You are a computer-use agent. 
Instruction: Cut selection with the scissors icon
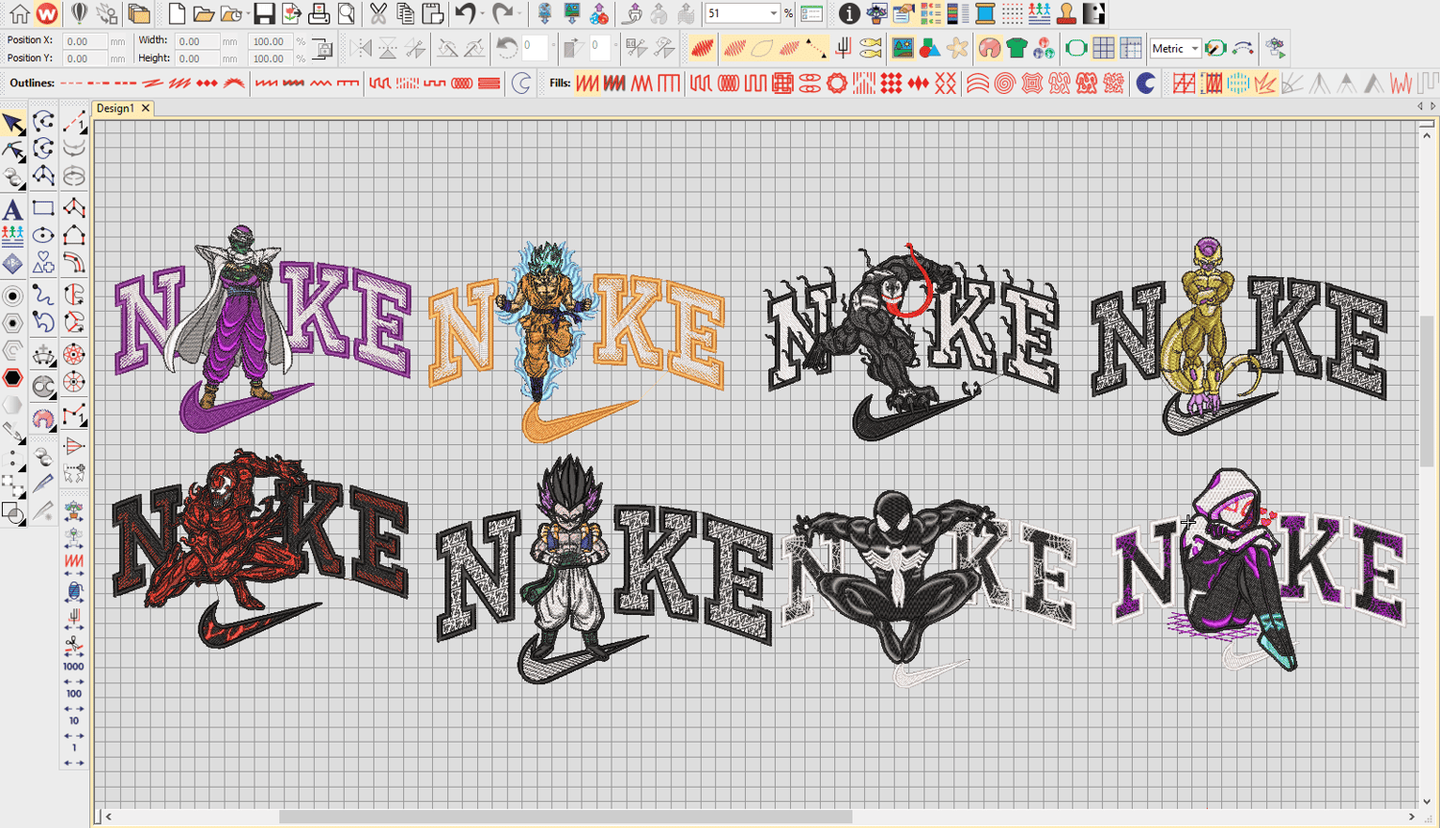click(378, 13)
